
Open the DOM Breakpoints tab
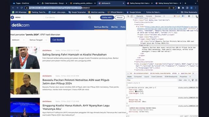(171, 77)
